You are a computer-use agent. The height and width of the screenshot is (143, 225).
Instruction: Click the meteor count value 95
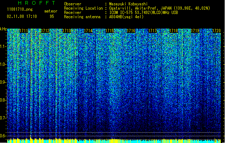click(x=52, y=16)
